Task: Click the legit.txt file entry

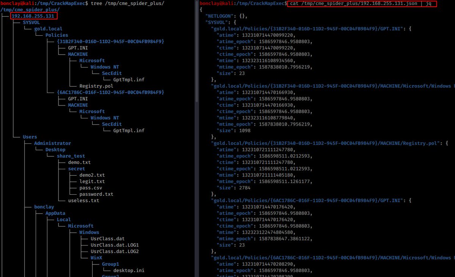Action: [92, 181]
